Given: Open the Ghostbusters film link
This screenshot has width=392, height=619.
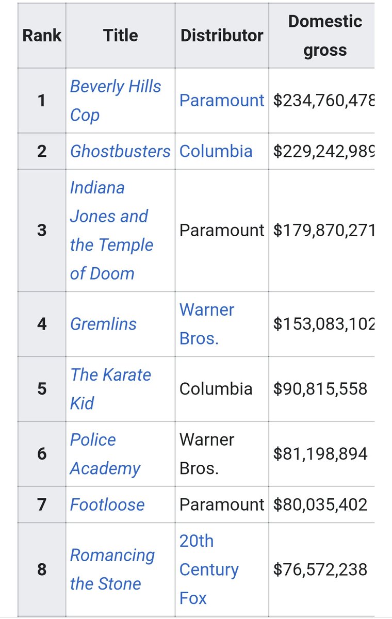Looking at the screenshot, I should coord(120,151).
